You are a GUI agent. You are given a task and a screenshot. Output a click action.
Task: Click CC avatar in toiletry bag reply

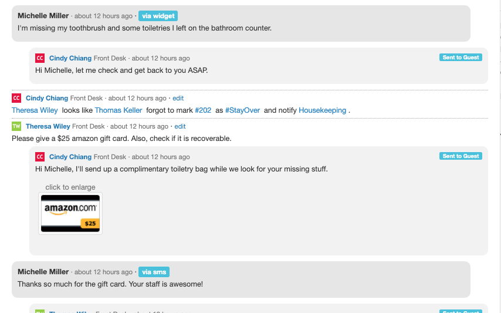(x=40, y=157)
